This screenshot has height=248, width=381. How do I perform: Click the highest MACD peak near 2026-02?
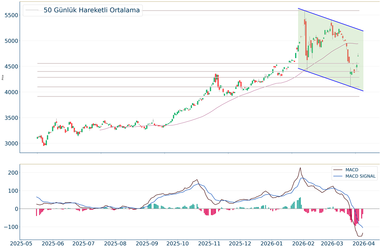click(300, 168)
